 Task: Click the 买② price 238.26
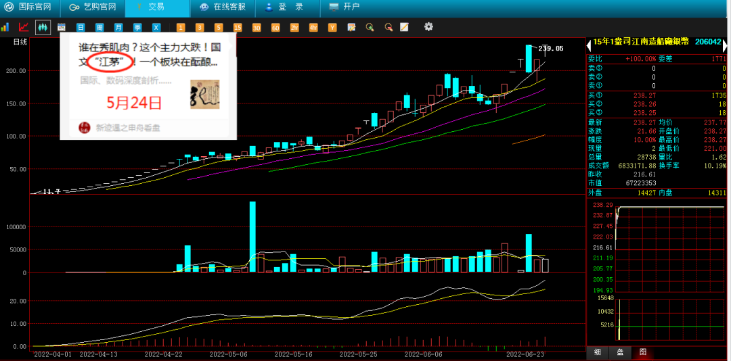645,104
